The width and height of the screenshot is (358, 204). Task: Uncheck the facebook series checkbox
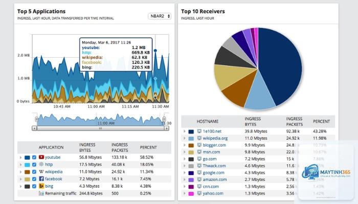34,179
